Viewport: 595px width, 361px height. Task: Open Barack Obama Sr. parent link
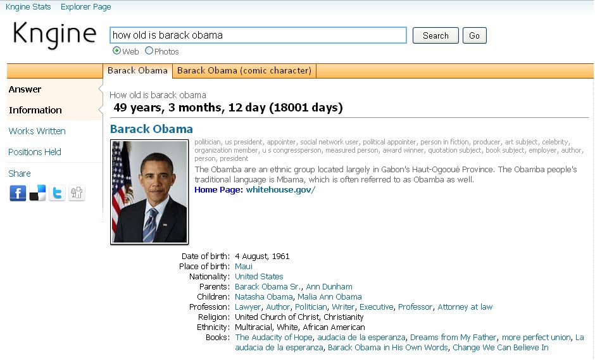(x=268, y=287)
